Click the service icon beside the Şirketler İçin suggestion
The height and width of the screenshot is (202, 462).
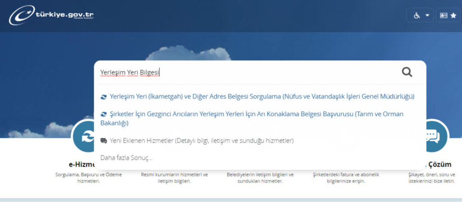tap(104, 114)
